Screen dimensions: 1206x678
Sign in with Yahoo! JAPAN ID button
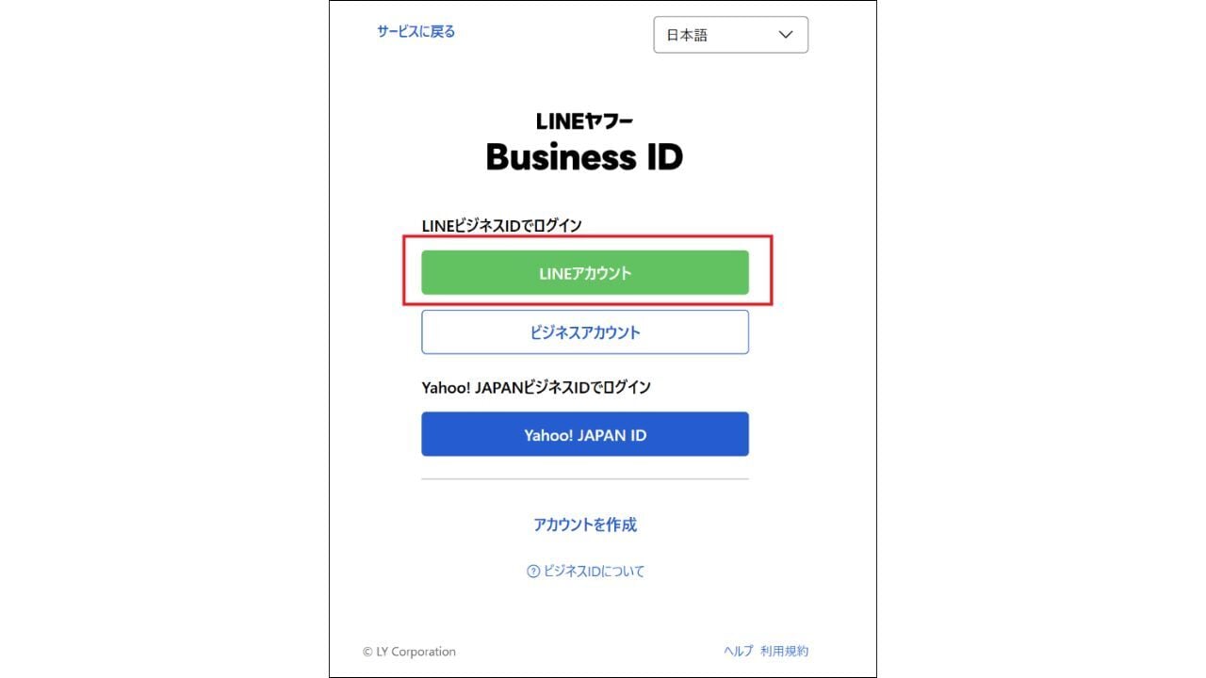585,435
